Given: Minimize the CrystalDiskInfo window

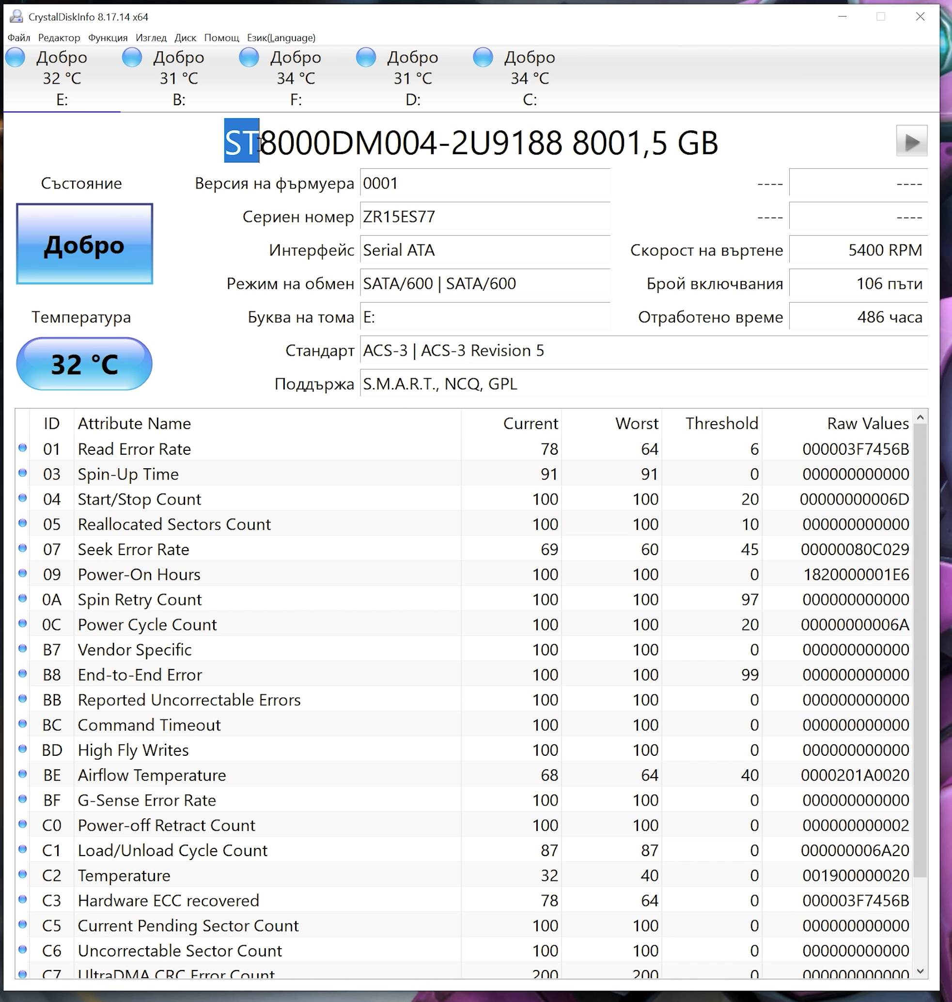Looking at the screenshot, I should [x=843, y=16].
